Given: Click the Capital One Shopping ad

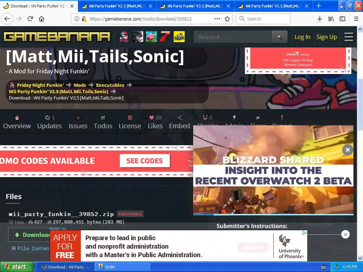Looking at the screenshot, I should pos(298,60).
